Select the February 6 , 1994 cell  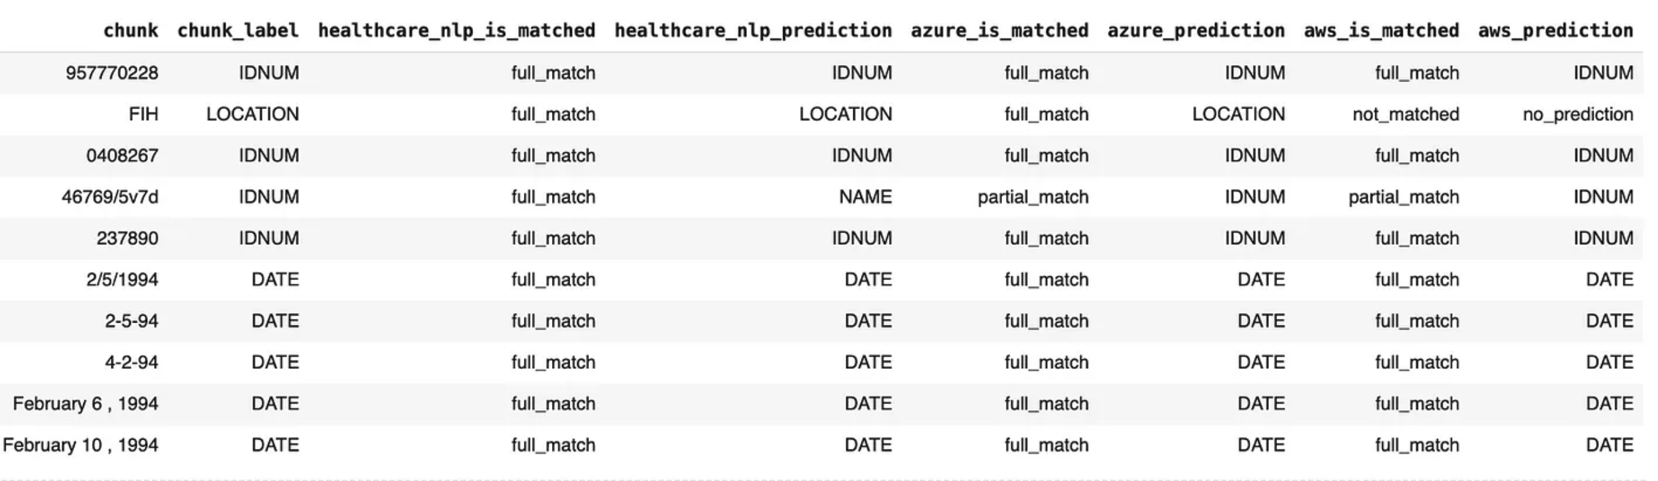pos(86,404)
